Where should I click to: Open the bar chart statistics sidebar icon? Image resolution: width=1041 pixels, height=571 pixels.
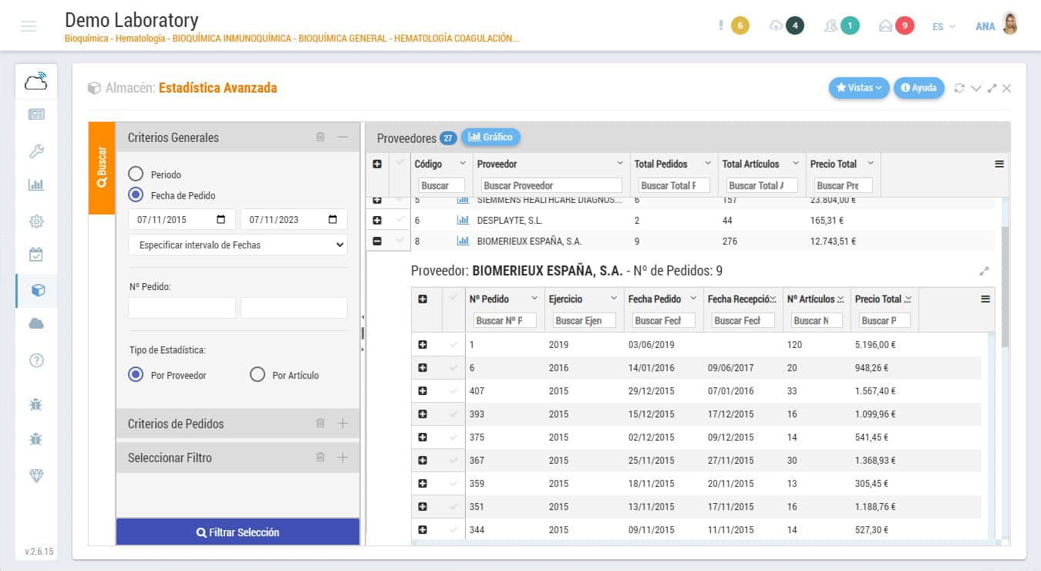click(36, 185)
